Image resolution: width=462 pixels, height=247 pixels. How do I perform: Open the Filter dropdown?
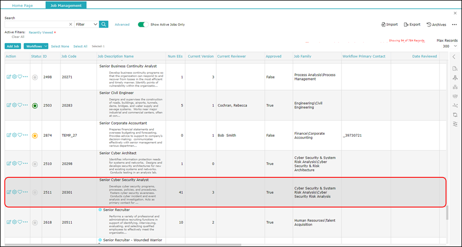[86, 24]
